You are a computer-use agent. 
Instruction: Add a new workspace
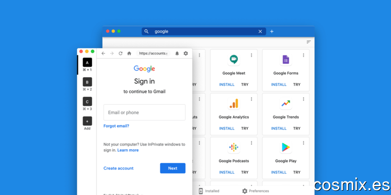[x=87, y=121]
